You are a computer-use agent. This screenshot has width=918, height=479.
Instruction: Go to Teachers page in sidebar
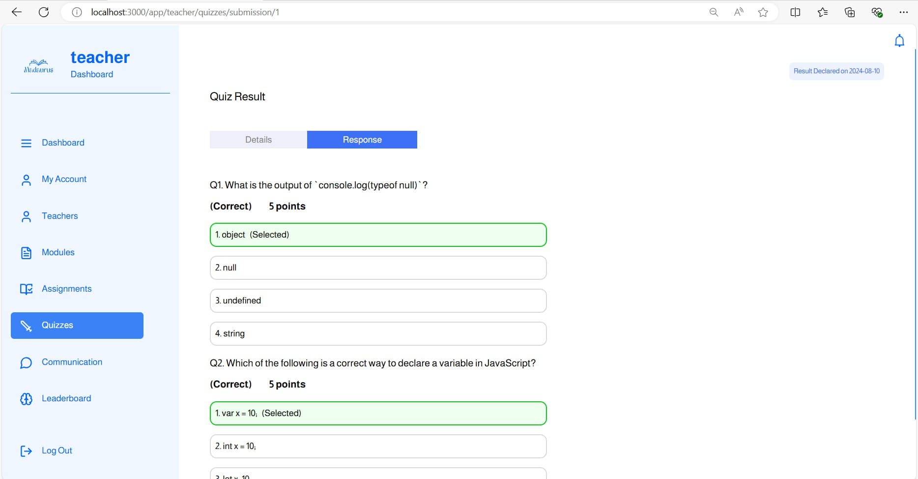tap(59, 216)
